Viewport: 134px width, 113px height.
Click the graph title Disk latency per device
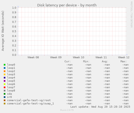[67, 5]
